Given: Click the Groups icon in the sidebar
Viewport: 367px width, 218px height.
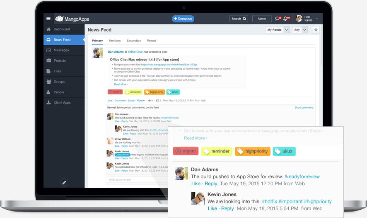Looking at the screenshot, I should [x=49, y=82].
